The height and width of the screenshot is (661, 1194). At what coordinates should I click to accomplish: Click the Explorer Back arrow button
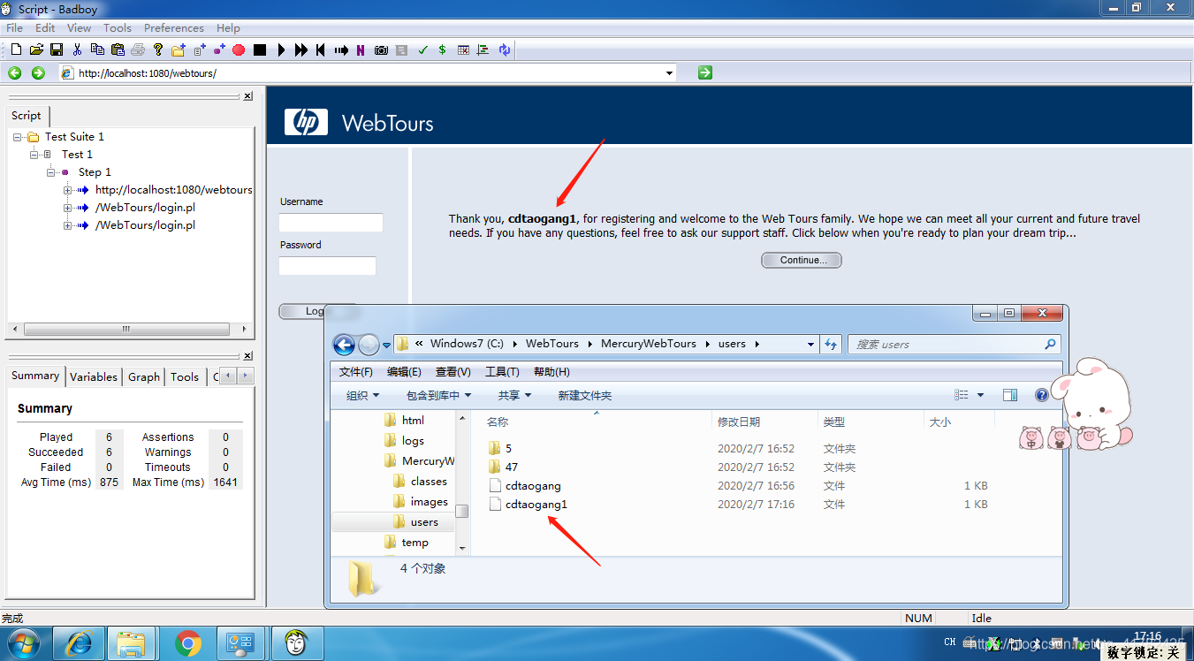pos(344,345)
